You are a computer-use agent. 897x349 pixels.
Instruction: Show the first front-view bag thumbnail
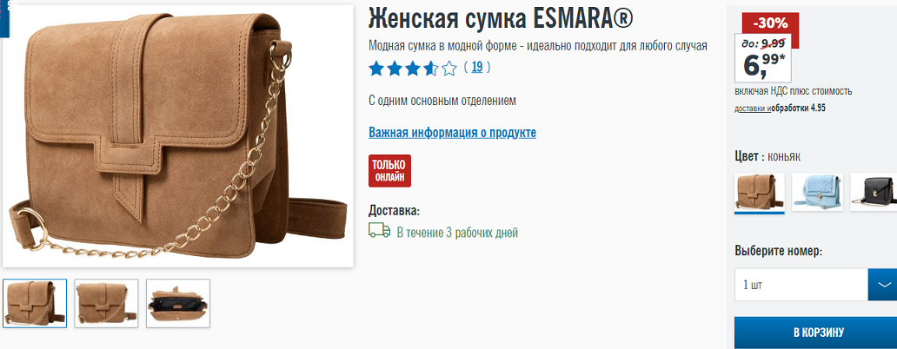pos(35,303)
